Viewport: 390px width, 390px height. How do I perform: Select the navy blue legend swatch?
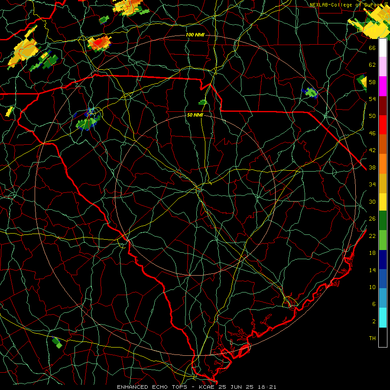coord(383,260)
